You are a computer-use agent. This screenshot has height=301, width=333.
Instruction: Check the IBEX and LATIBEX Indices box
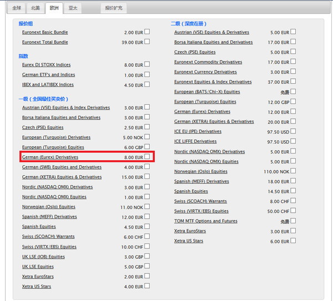[147, 84]
